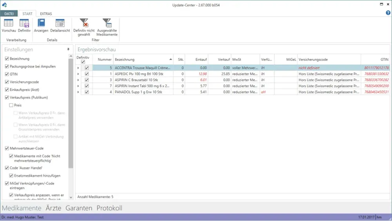Sort by the Verkauf column header

pos(220,59)
